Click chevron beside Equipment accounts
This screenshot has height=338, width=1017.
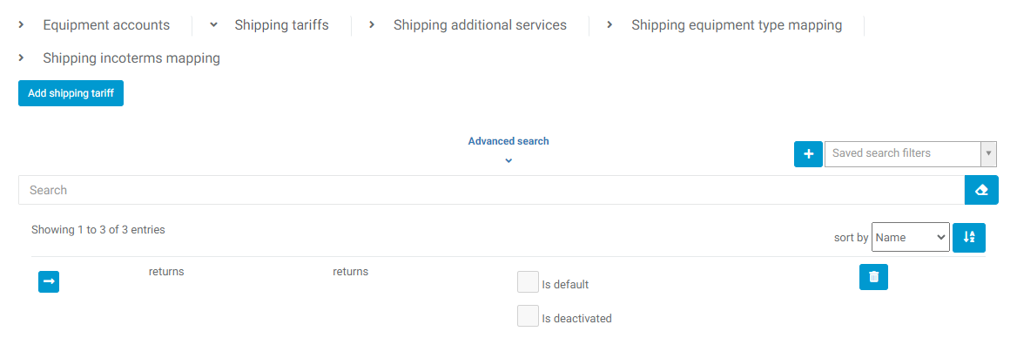coord(22,24)
